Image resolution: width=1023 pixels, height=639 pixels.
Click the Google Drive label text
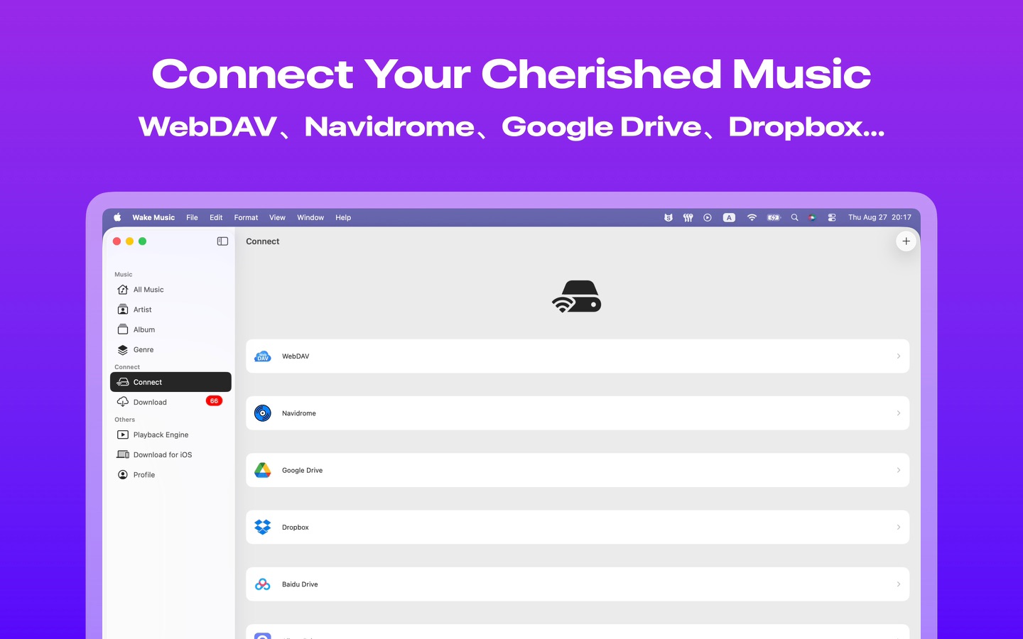pos(302,470)
